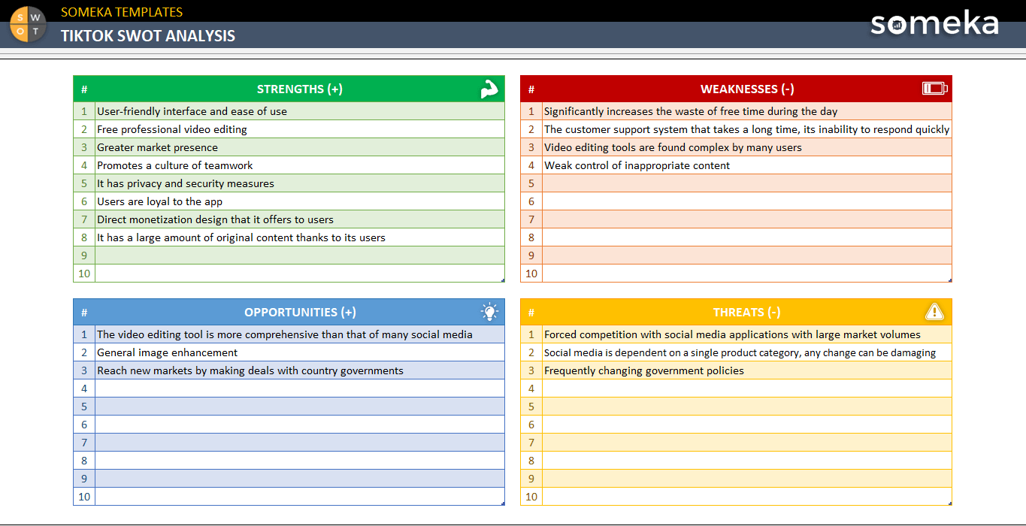Click the SOMEKA TEMPLATES title text
Screen dimensions: 1026x526
(x=122, y=12)
